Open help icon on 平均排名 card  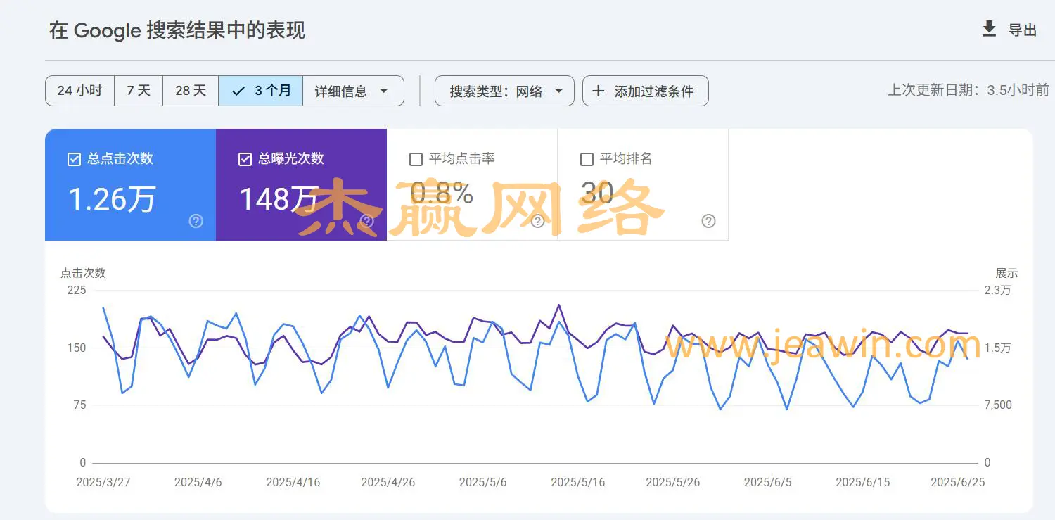tap(709, 221)
